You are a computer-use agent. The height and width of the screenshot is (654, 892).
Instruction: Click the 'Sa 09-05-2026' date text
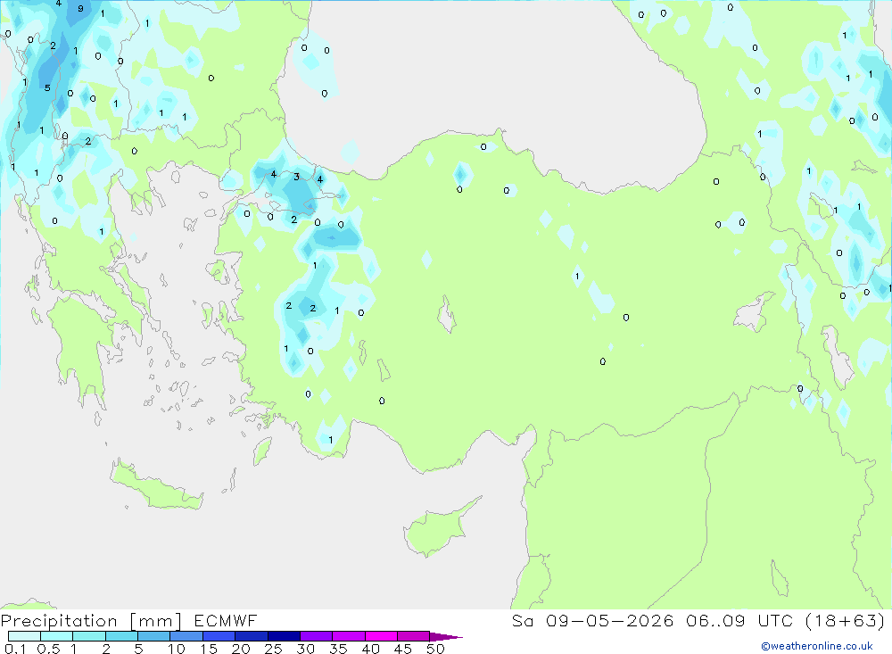point(592,620)
